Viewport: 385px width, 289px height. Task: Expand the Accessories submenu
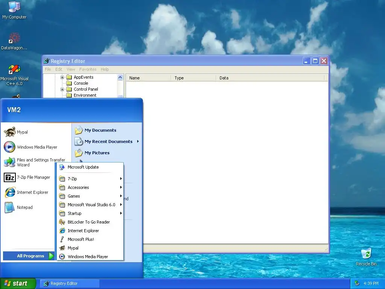point(90,187)
